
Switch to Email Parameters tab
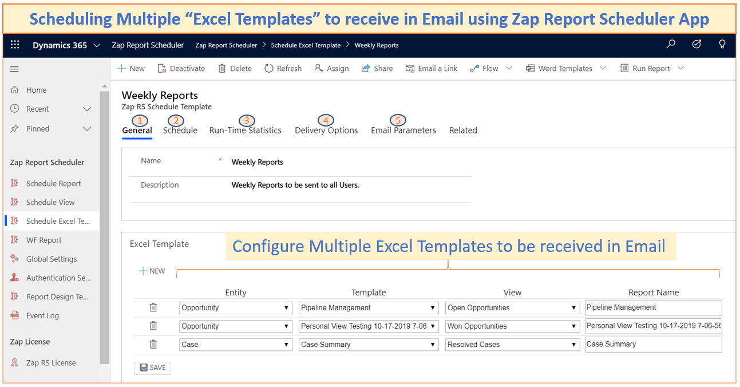pyautogui.click(x=403, y=131)
